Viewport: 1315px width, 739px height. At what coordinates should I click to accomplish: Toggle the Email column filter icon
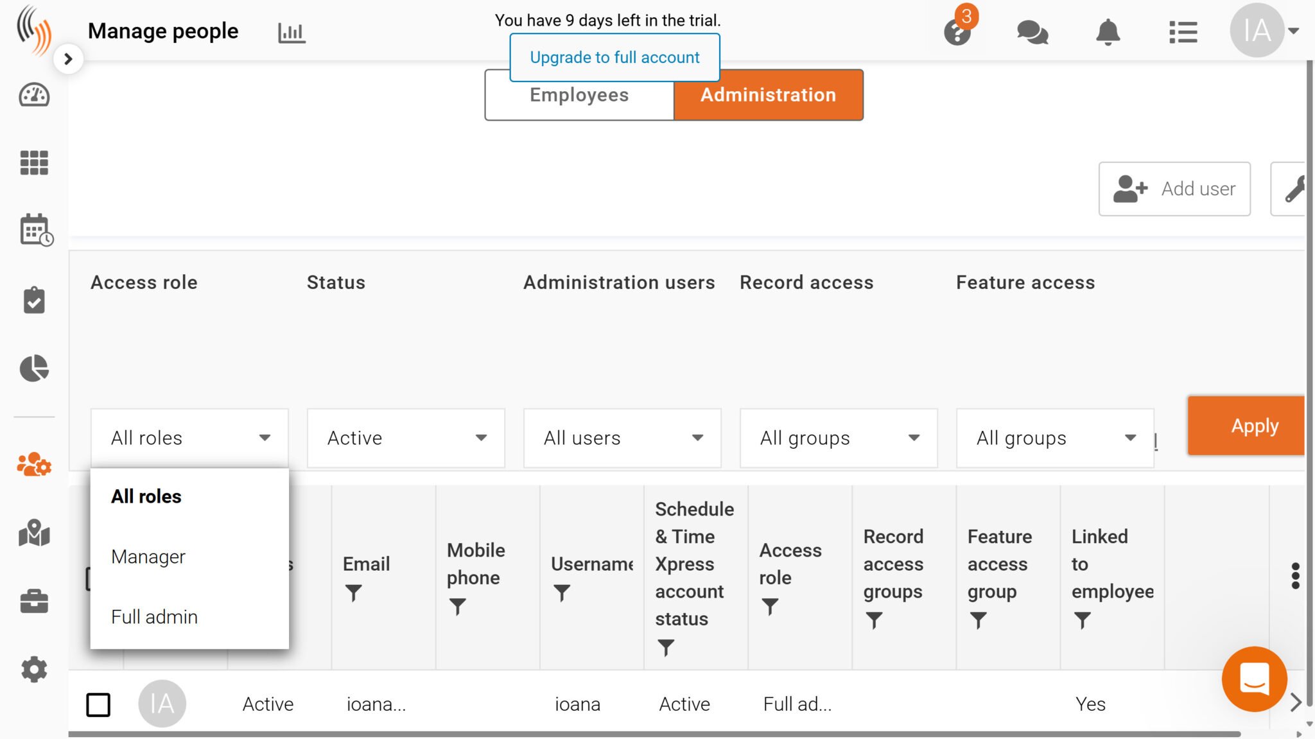tap(353, 592)
